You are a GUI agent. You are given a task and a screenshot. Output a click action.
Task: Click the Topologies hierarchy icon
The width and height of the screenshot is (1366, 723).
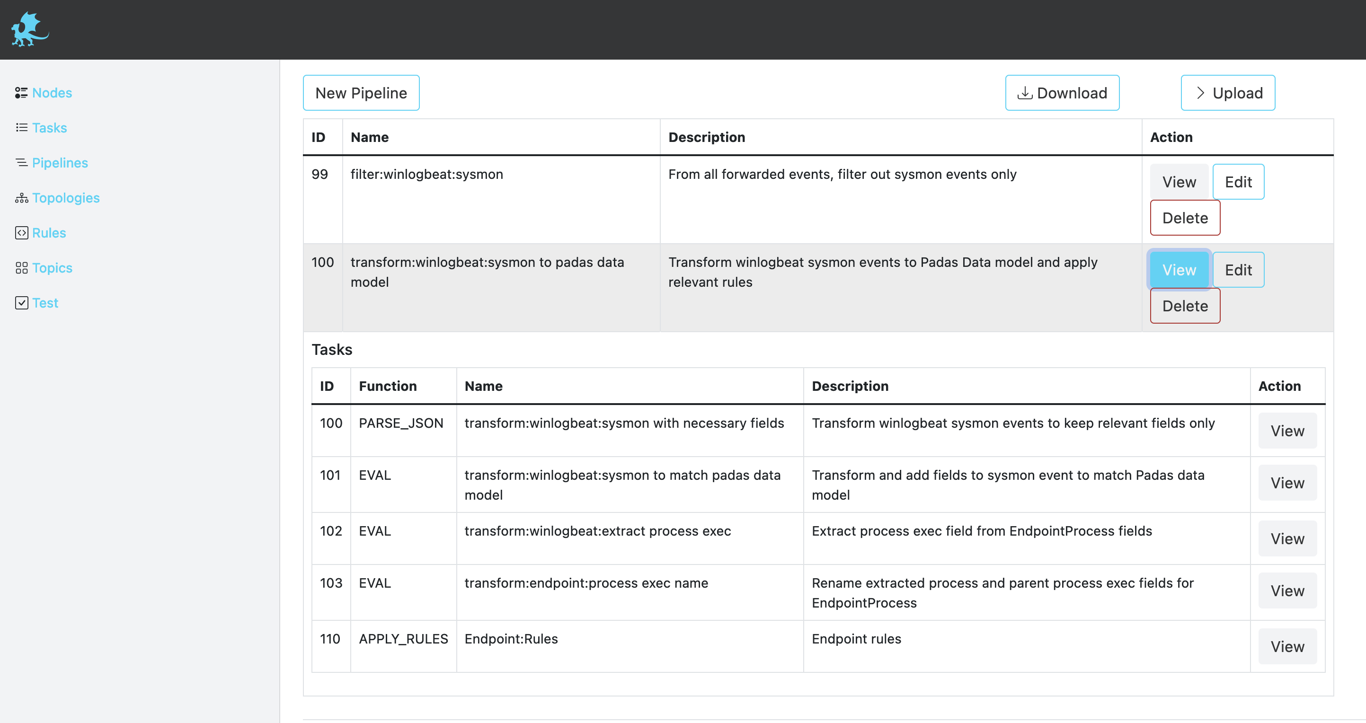[x=21, y=198]
